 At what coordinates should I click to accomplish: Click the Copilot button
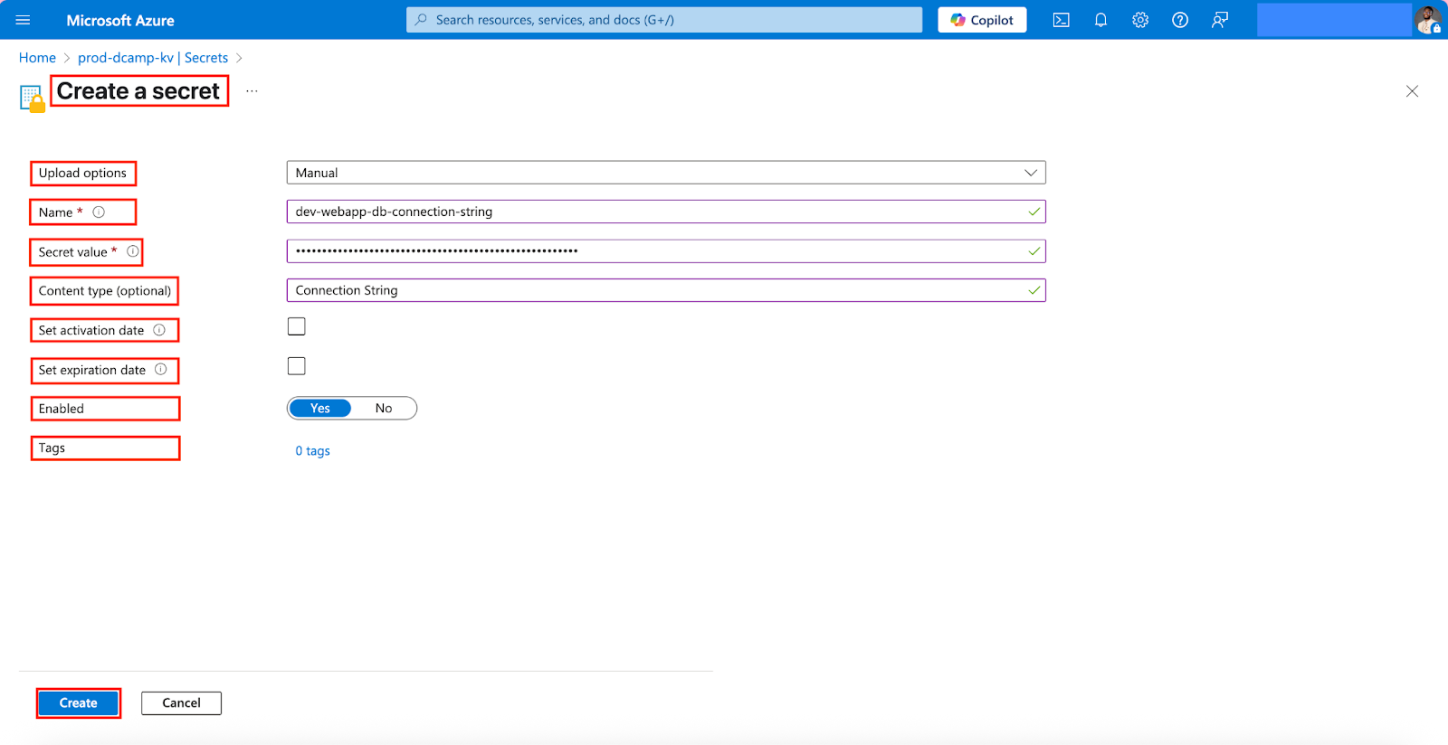click(982, 20)
